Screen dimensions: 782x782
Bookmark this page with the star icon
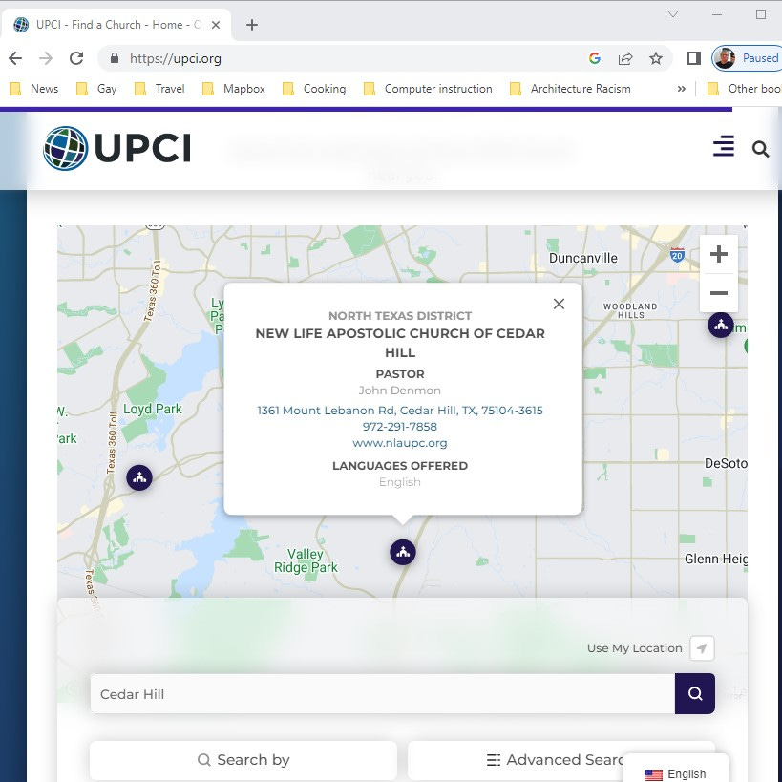coord(655,58)
